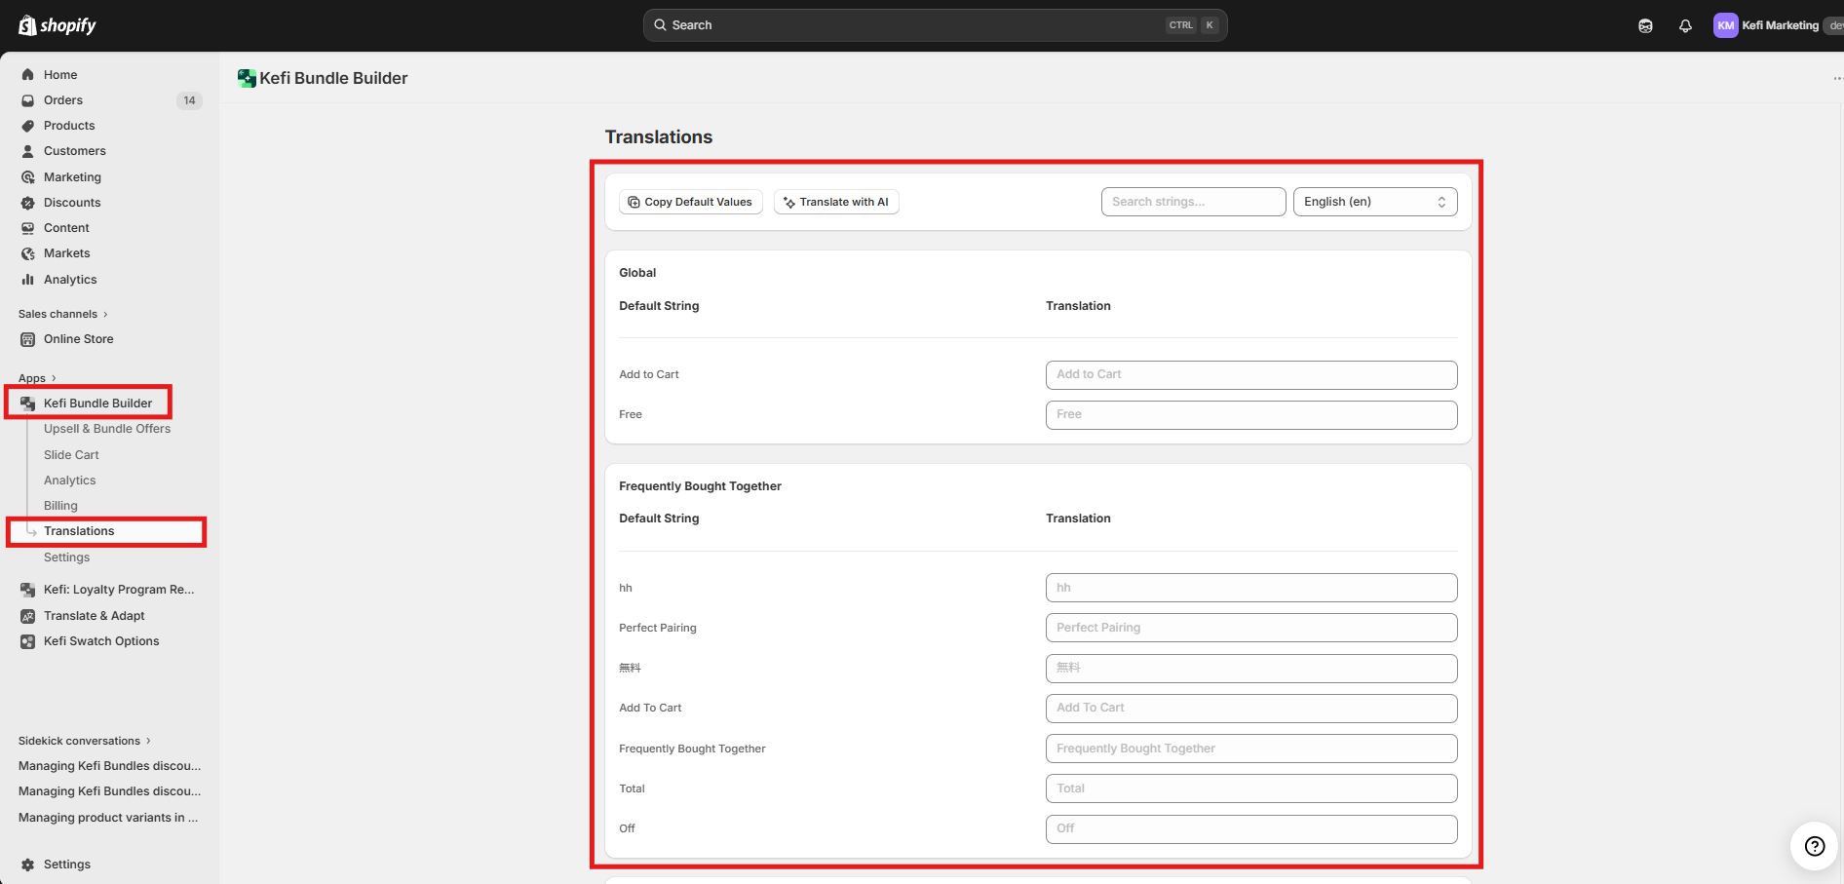
Task: Click the Customers person icon
Action: click(28, 151)
